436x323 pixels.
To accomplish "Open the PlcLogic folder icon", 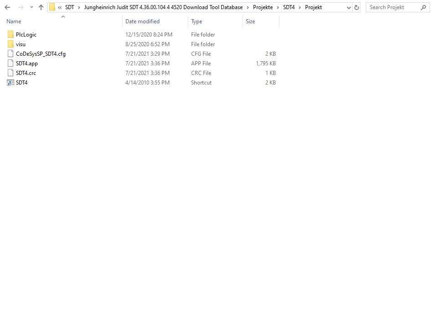I will tap(10, 34).
